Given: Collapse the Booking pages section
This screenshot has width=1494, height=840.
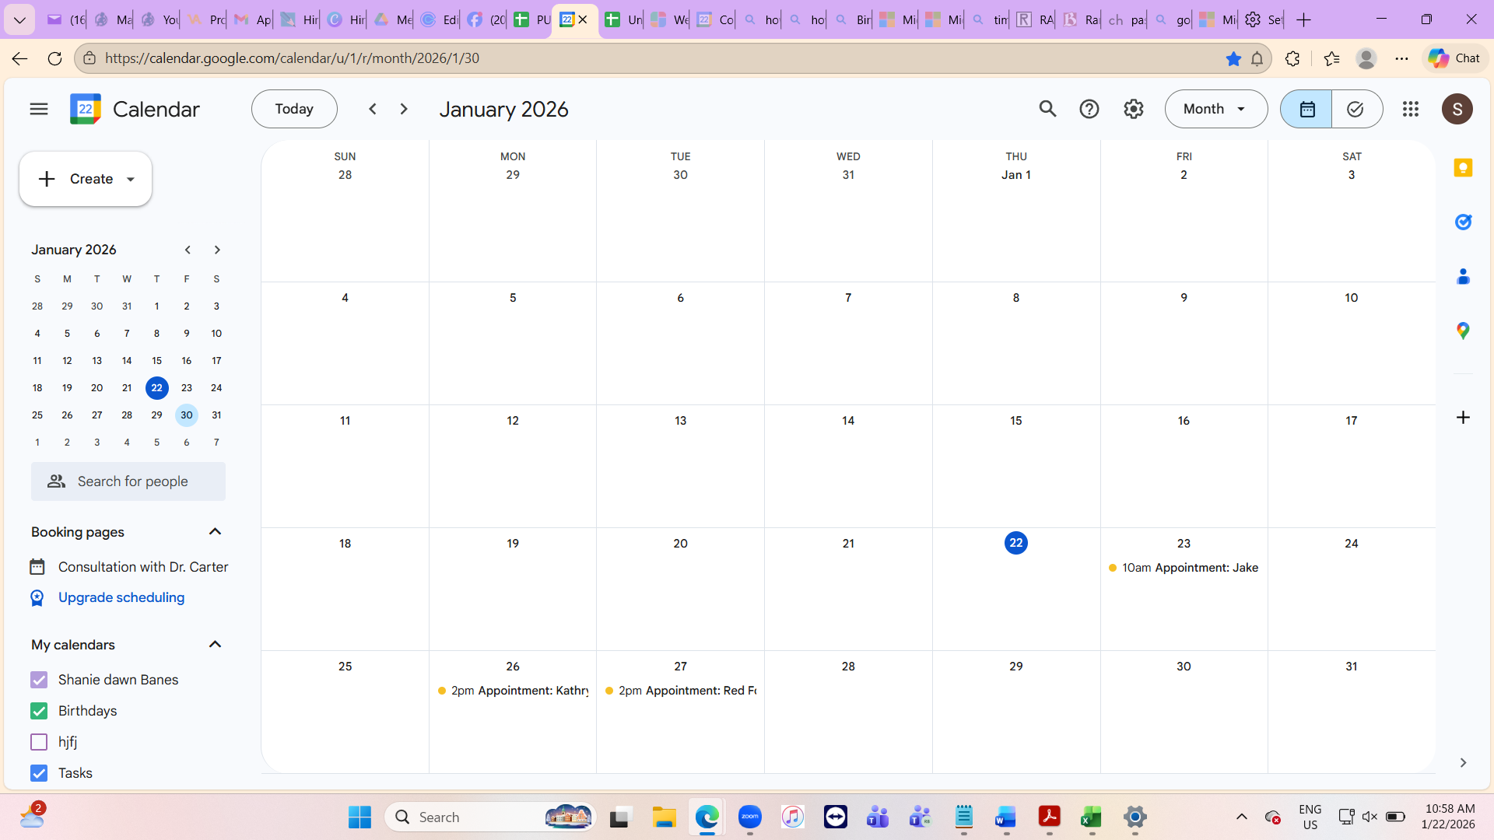Looking at the screenshot, I should [215, 532].
